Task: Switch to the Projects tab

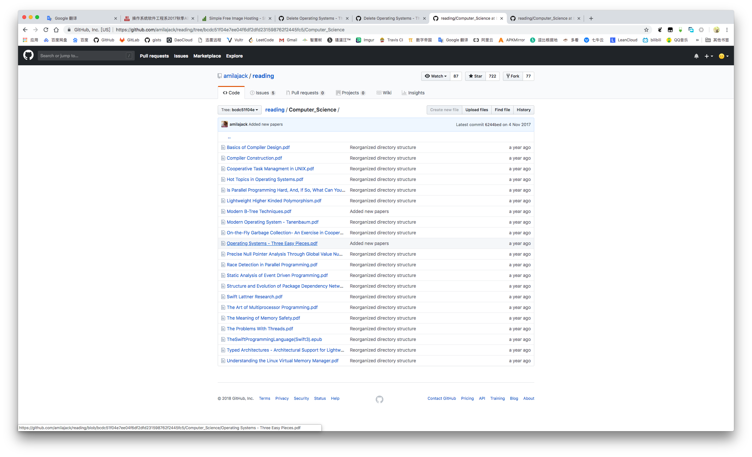Action: tap(350, 93)
